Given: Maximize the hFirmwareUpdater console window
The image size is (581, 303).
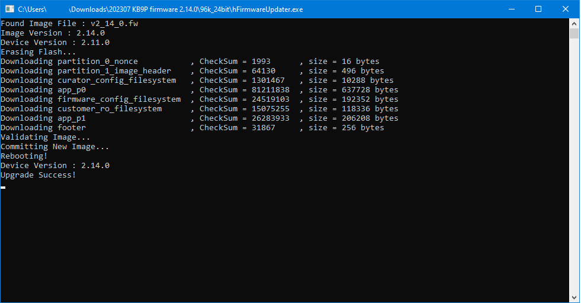Looking at the screenshot, I should (x=538, y=9).
